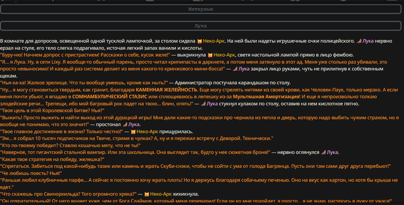Viewport: 404px width, 205px height.
Task: Click 'Администратор постучала карандашом по столу'
Action: [x=233, y=83]
